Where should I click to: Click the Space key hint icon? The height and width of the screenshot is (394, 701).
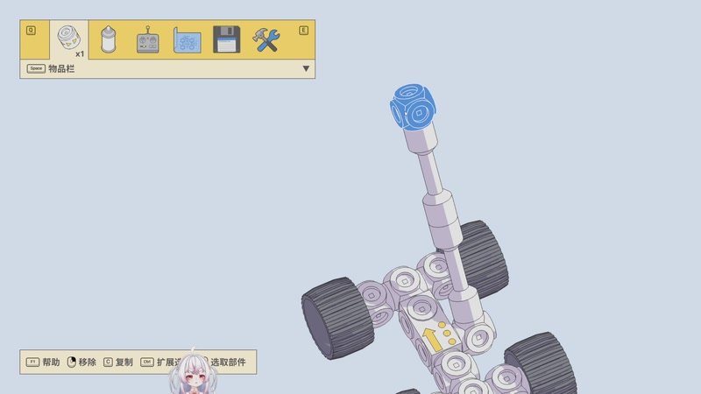(x=36, y=68)
